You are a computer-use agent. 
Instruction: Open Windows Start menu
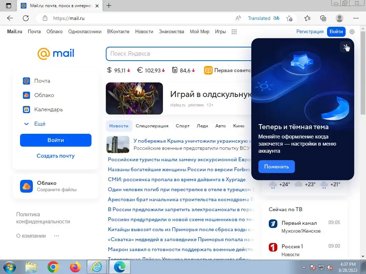pyautogui.click(x=9, y=267)
